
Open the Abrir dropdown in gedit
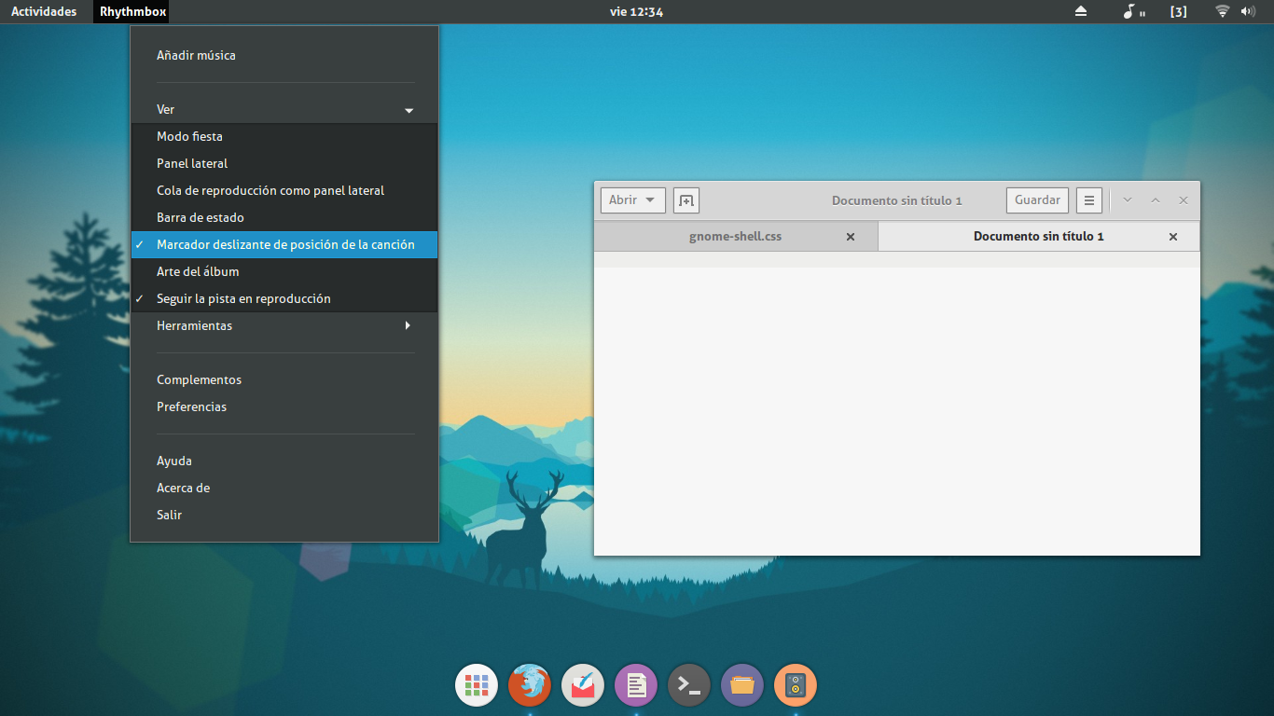(632, 200)
